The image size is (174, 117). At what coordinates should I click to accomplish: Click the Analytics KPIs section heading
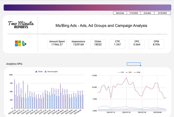click(x=14, y=64)
